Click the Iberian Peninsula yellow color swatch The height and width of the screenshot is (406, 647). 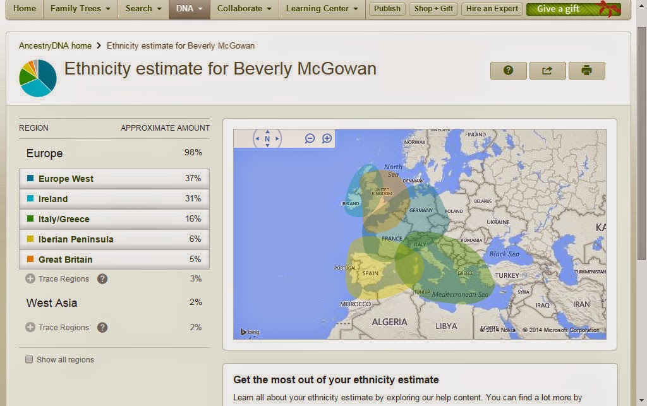(30, 239)
